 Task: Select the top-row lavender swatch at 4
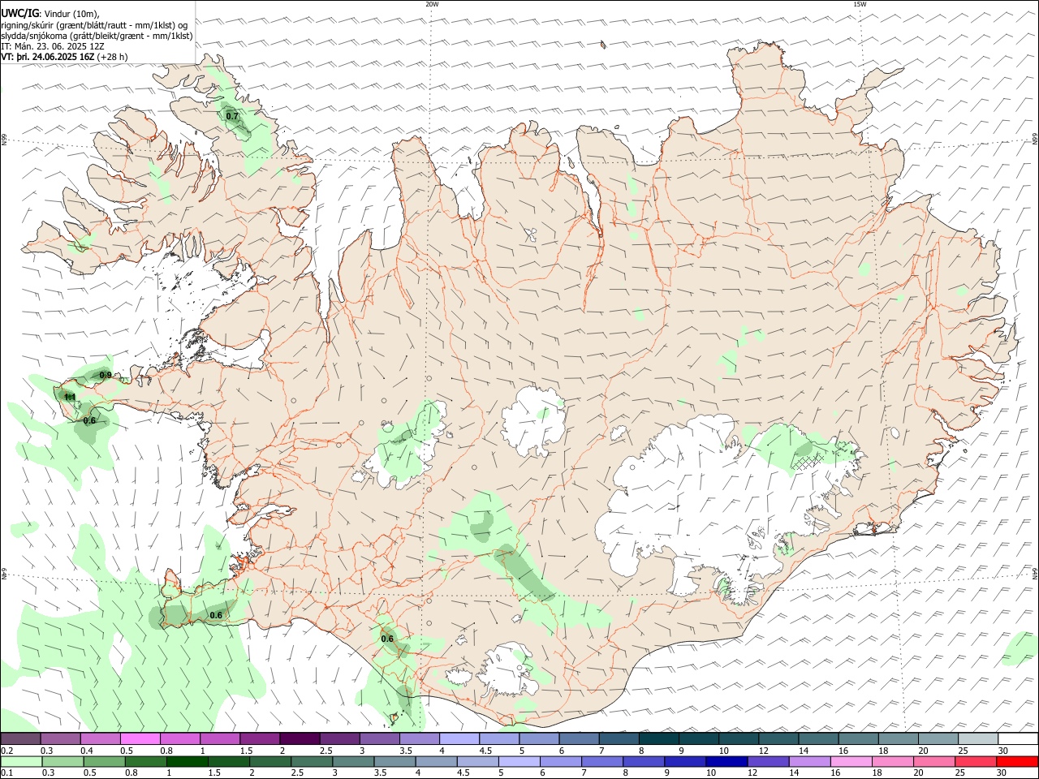coord(459,738)
